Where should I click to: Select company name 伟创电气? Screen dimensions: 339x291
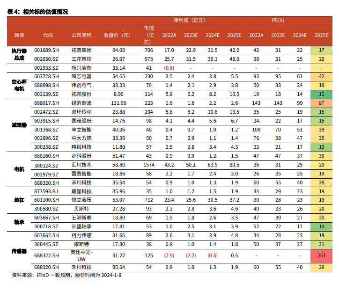tap(81, 85)
